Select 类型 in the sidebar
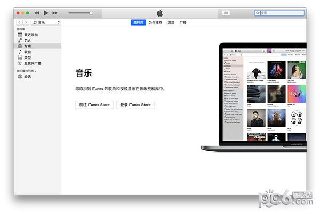 click(x=37, y=57)
